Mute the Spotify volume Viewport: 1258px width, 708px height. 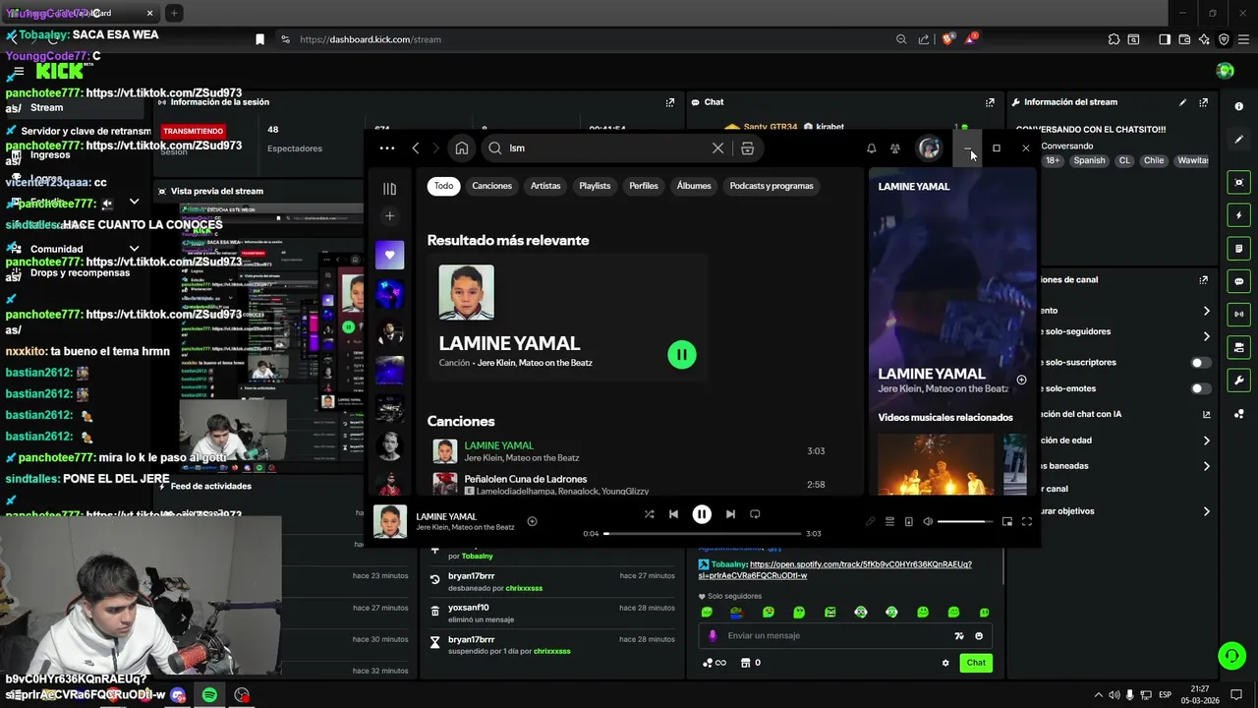click(928, 521)
